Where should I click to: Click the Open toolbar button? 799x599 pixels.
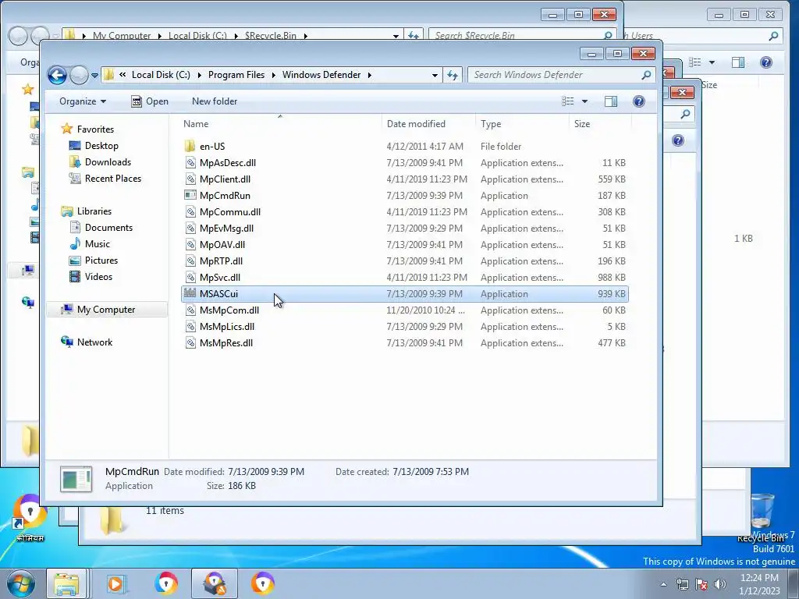[150, 101]
